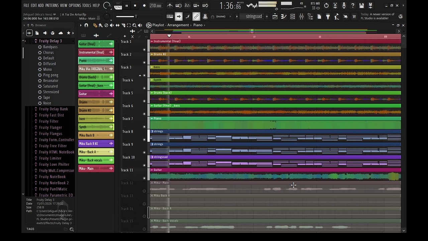Select the Stereoized preset

(x=51, y=92)
